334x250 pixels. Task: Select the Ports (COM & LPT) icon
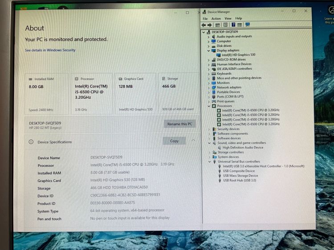(x=214, y=97)
